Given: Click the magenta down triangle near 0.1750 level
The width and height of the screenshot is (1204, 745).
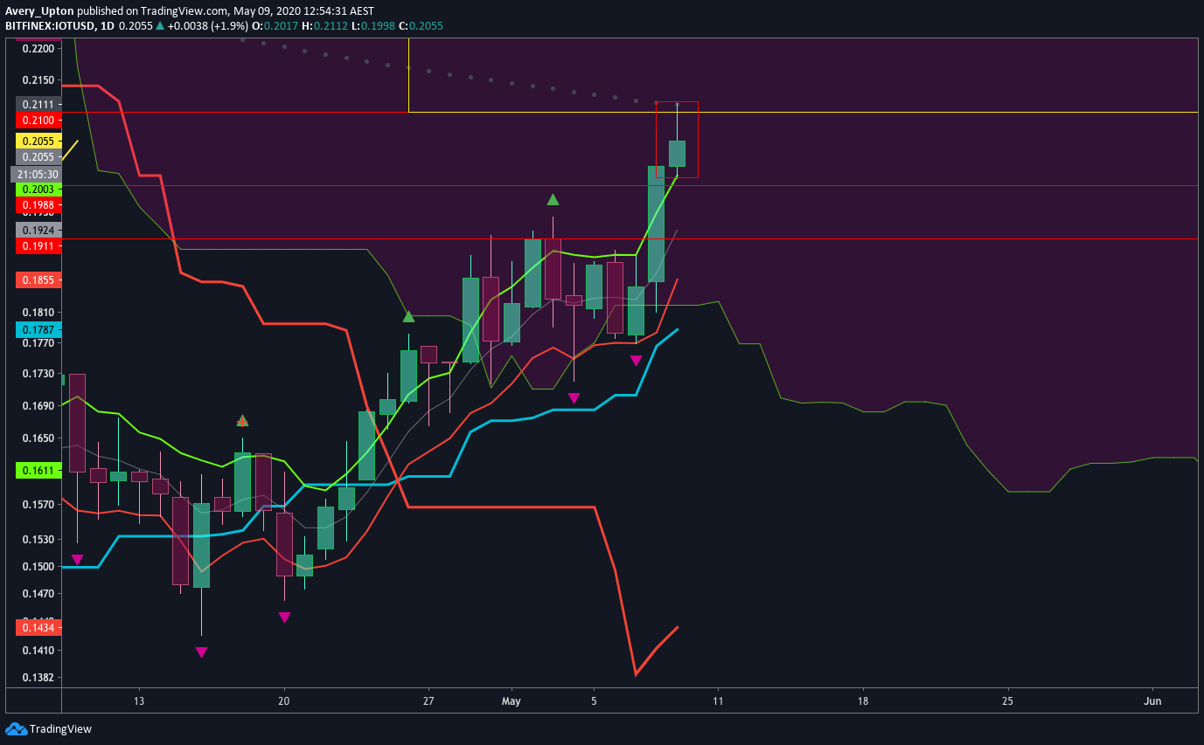Looking at the screenshot, I should [x=636, y=361].
